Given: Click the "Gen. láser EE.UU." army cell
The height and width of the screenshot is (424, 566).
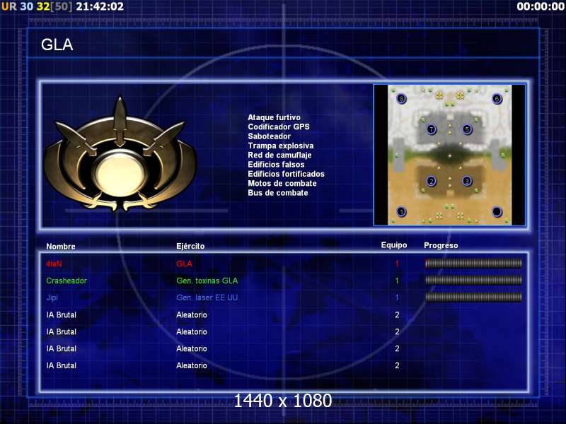Looking at the screenshot, I should coord(207,298).
